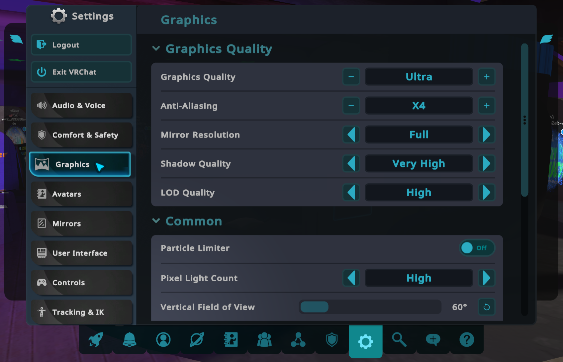Open the notifications bell icon
563x362 pixels.
(130, 339)
